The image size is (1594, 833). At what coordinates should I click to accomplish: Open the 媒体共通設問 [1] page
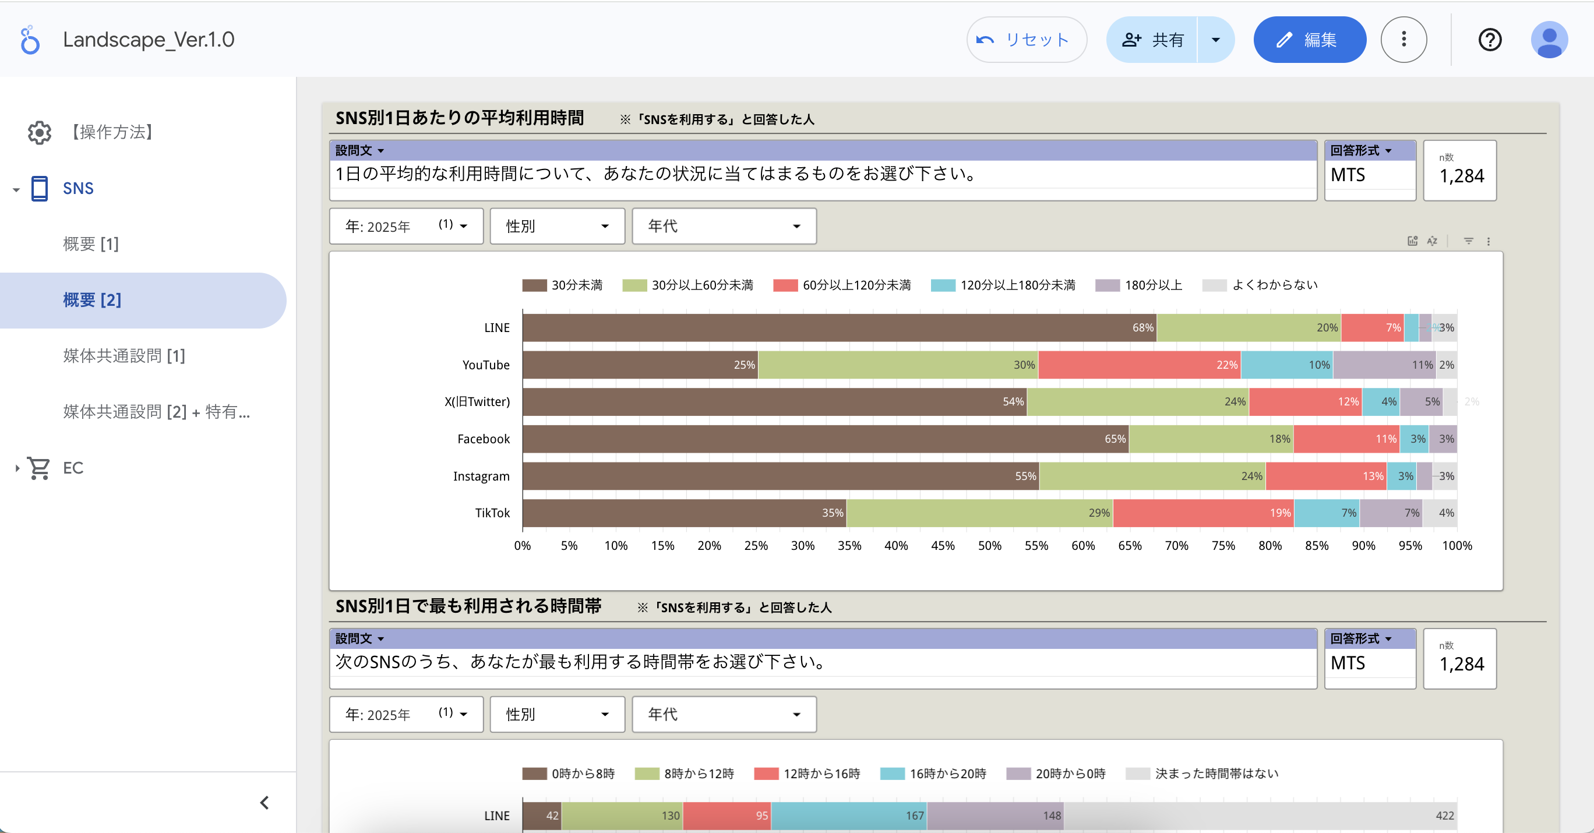click(124, 356)
